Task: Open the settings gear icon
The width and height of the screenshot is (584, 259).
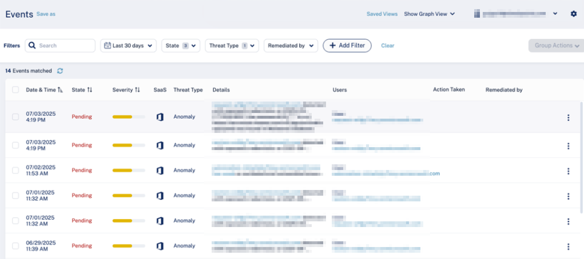Action: [574, 14]
